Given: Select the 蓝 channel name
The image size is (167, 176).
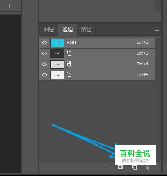Looking at the screenshot, I should click(69, 75).
